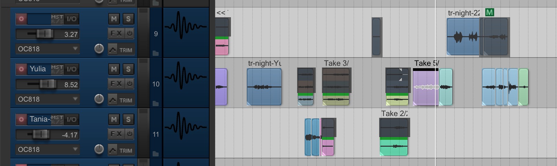Screen dimensions: 557x166
Task: Click the MST R/S indicator on track 9
Action: pos(57,19)
